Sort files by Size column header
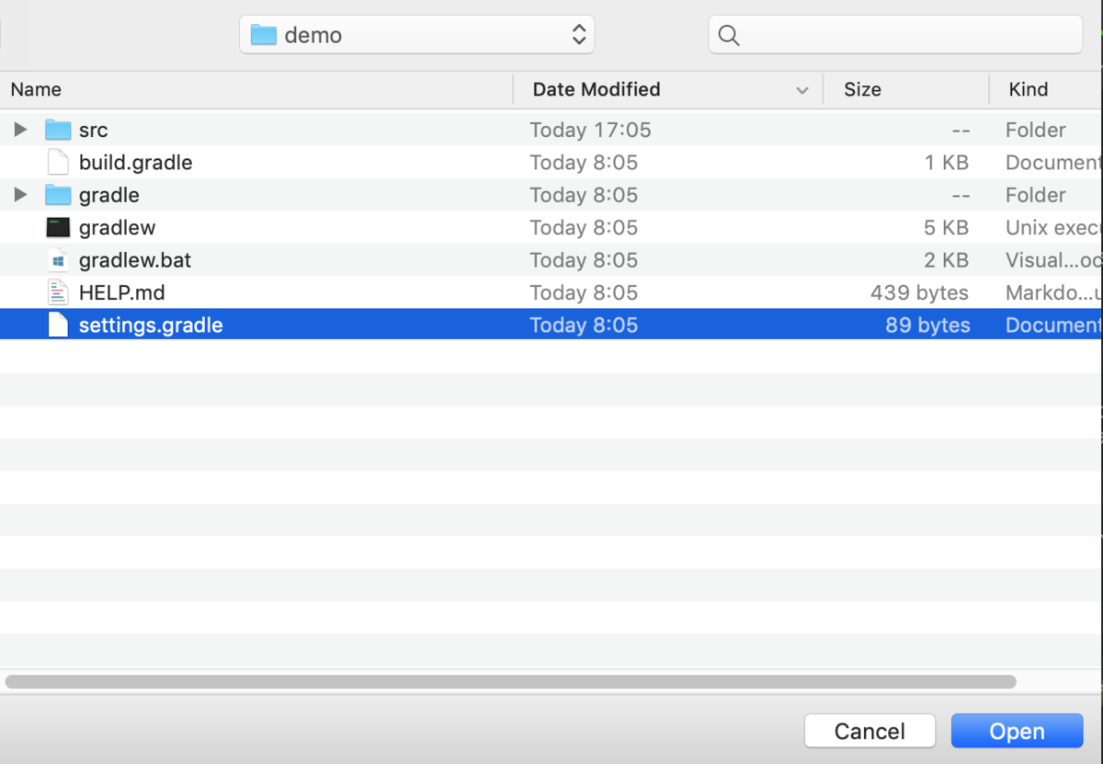 [x=862, y=89]
